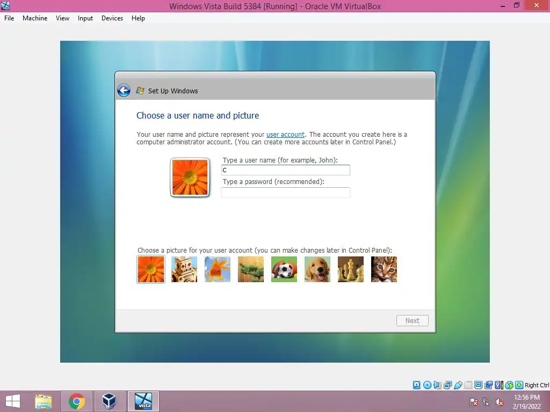Click the VirtualBox icon in the title bar
Viewport: 550px width, 412px height.
(x=5, y=5)
